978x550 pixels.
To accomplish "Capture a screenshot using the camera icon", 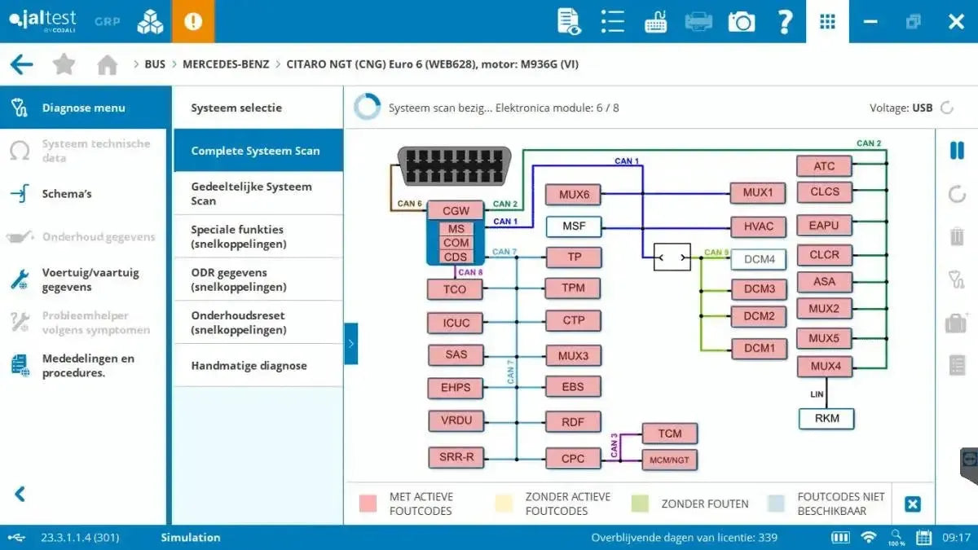I will pyautogui.click(x=740, y=21).
